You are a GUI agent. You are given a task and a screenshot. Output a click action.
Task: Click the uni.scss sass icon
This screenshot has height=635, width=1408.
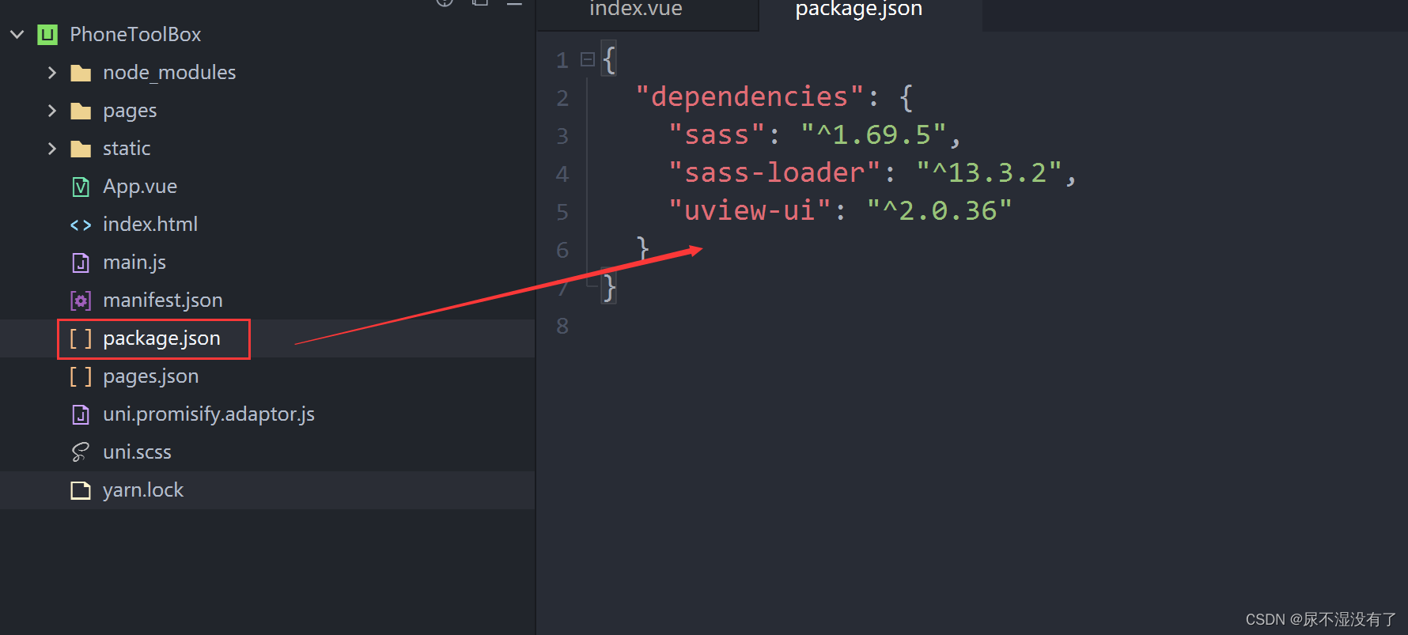(x=81, y=452)
